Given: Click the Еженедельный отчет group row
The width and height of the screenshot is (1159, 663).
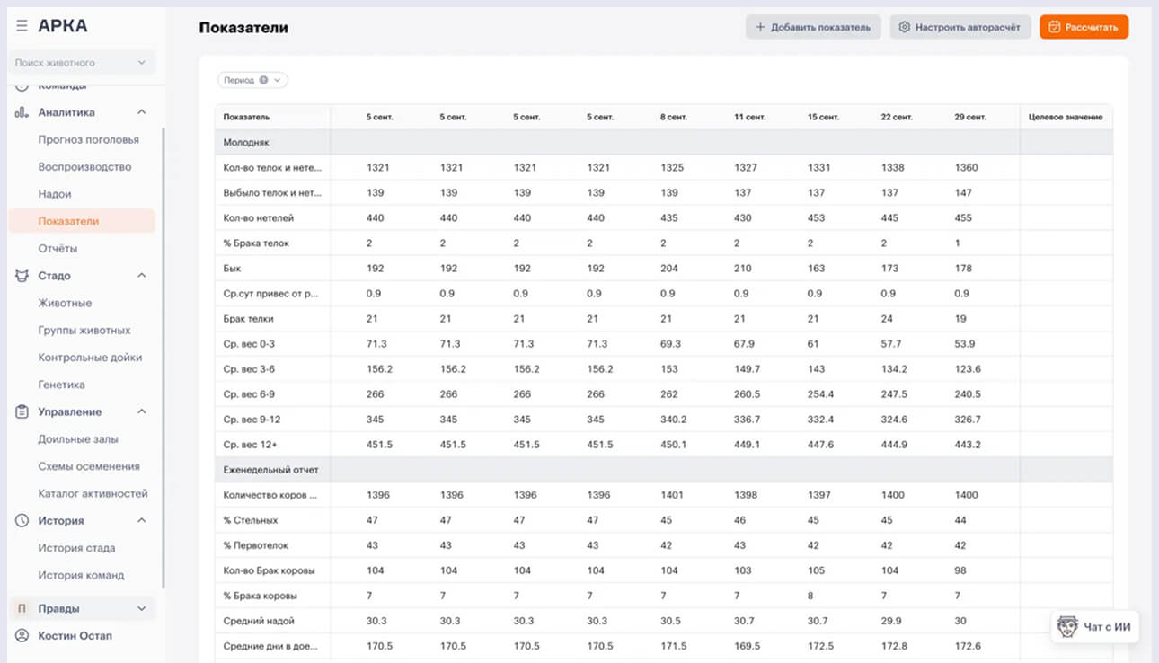Looking at the screenshot, I should pyautogui.click(x=663, y=470).
